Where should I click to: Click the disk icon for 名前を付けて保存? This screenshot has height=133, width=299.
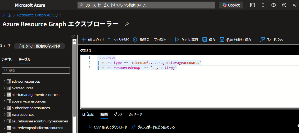coord(222,40)
